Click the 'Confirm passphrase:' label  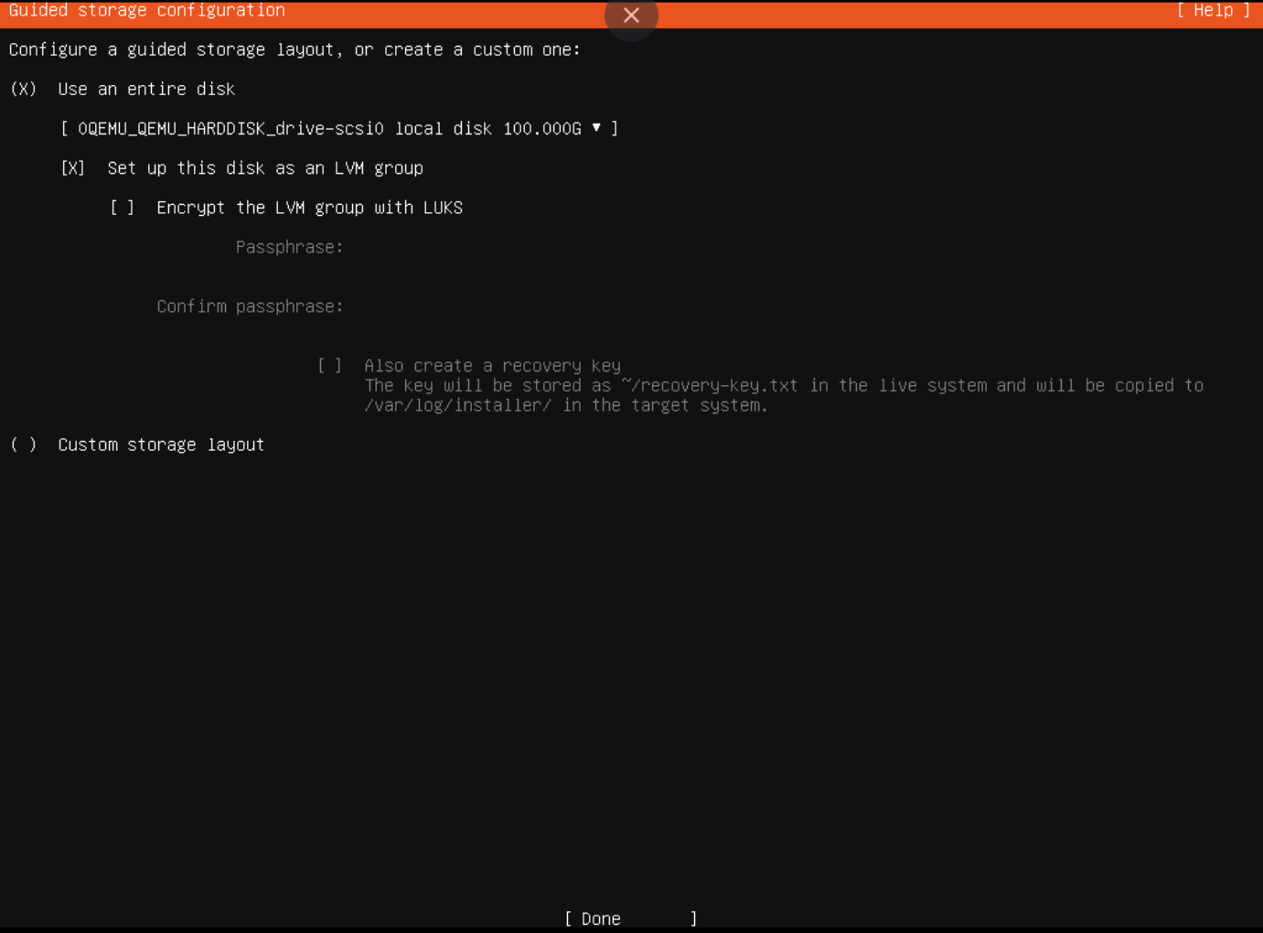coord(250,306)
